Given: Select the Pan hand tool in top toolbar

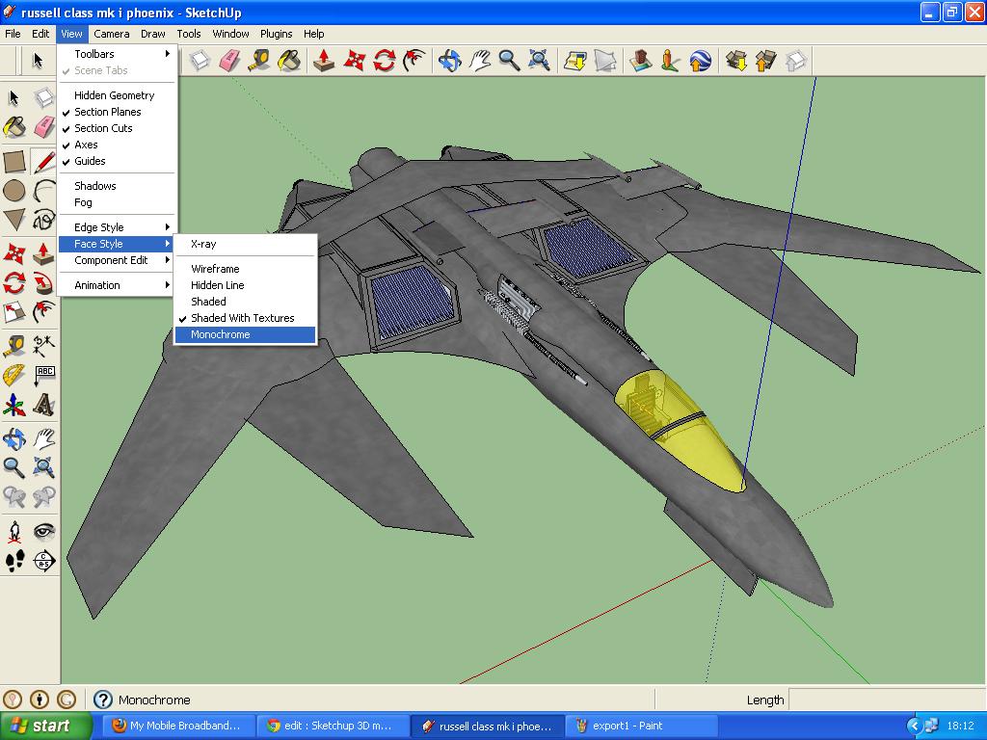Looking at the screenshot, I should pos(480,61).
